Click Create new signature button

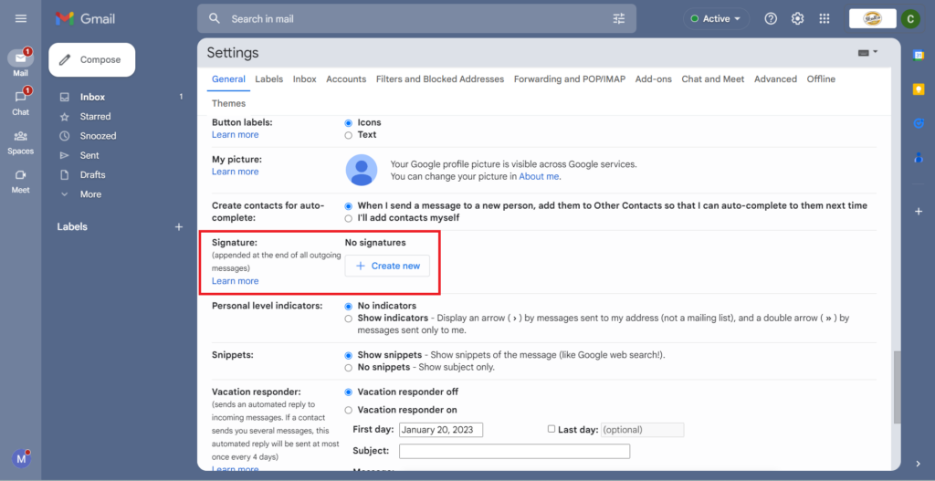[x=387, y=266]
